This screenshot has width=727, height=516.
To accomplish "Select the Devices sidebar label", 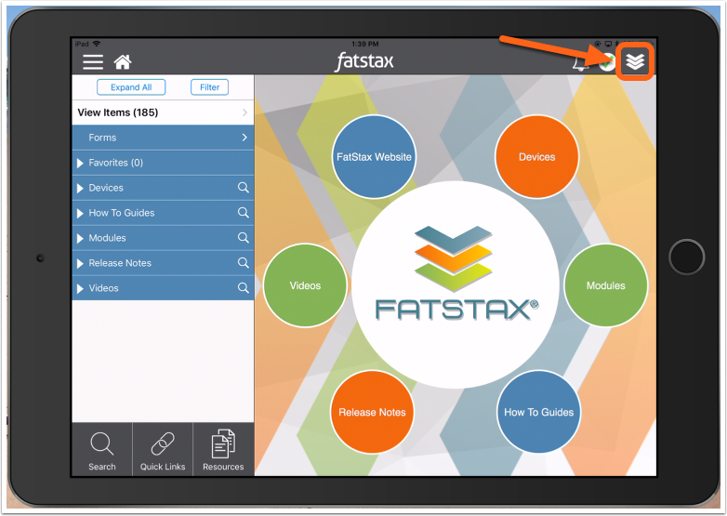I will pos(106,188).
